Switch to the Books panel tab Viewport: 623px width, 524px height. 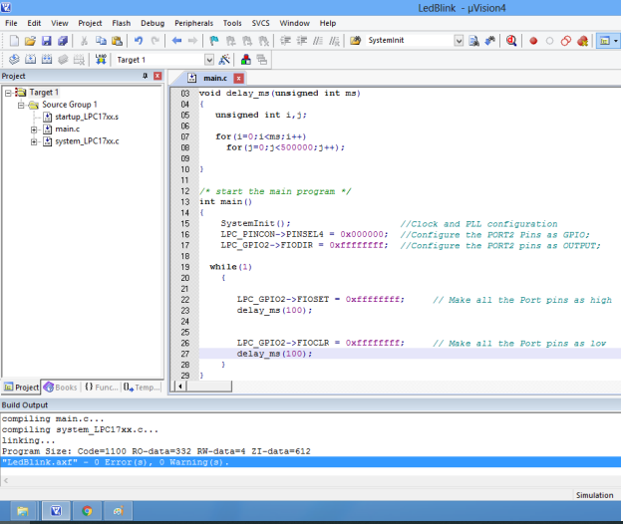(x=60, y=387)
